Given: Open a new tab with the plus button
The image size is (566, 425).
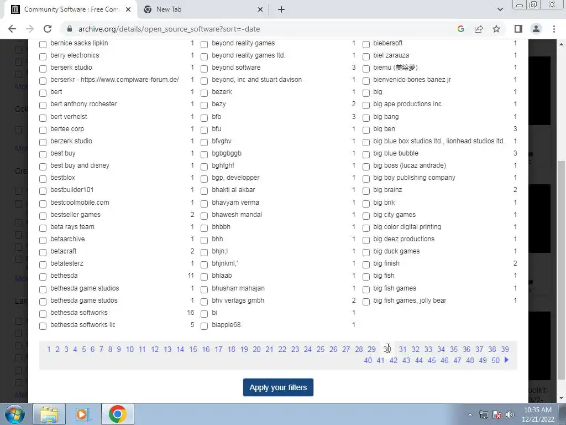Looking at the screenshot, I should click(281, 9).
